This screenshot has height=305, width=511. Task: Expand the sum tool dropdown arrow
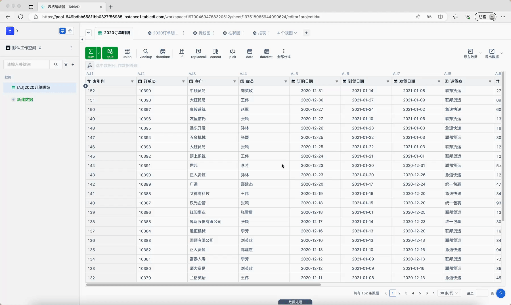click(x=99, y=53)
